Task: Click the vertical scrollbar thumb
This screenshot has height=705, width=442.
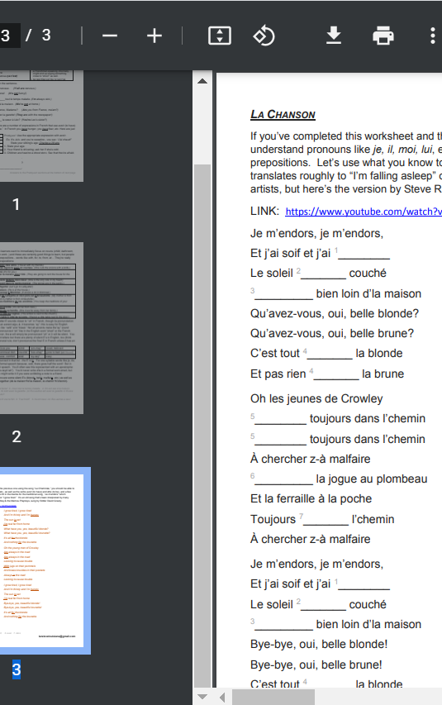Action: click(202, 426)
